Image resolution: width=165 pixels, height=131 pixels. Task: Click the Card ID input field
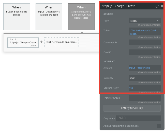pos(144,53)
